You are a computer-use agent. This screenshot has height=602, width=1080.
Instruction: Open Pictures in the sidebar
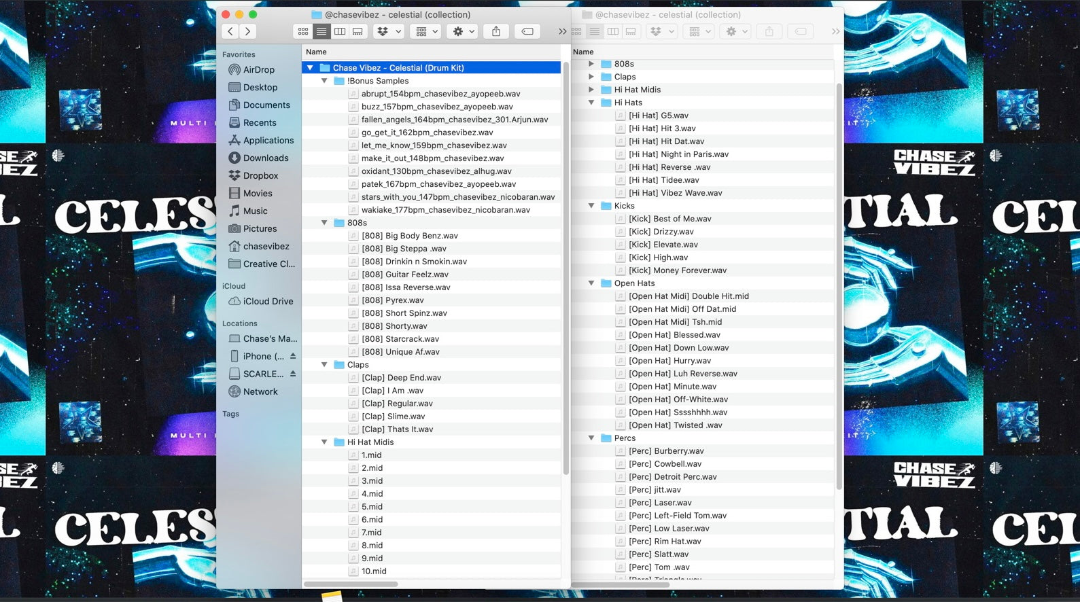pos(260,228)
